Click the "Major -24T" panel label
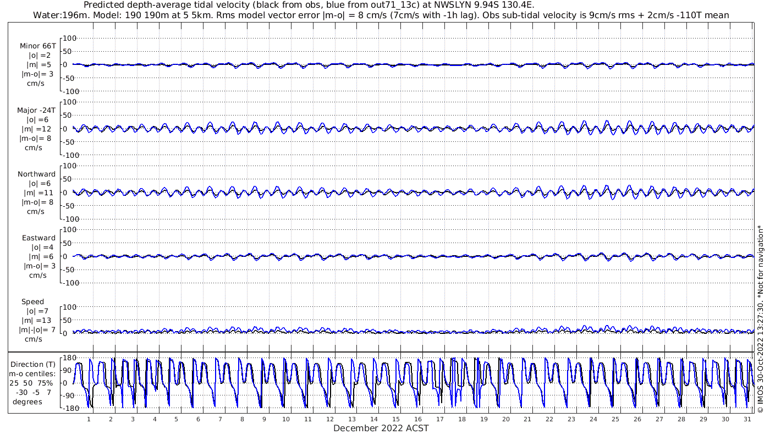The image size is (770, 440). [x=36, y=110]
